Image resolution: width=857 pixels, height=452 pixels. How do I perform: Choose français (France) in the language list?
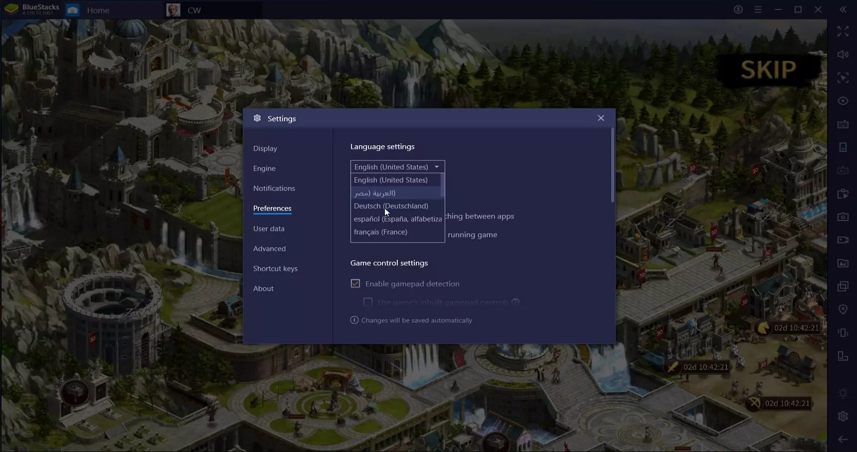(x=380, y=232)
